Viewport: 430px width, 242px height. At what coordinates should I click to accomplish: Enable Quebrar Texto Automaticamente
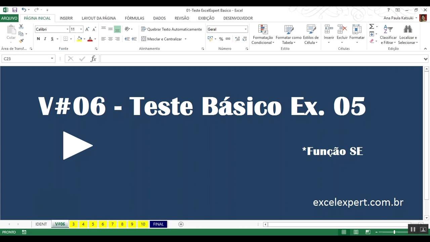point(172,29)
